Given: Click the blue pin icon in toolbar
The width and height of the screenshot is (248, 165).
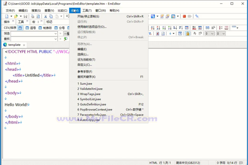Looking at the screenshot, I should (x=197, y=16).
